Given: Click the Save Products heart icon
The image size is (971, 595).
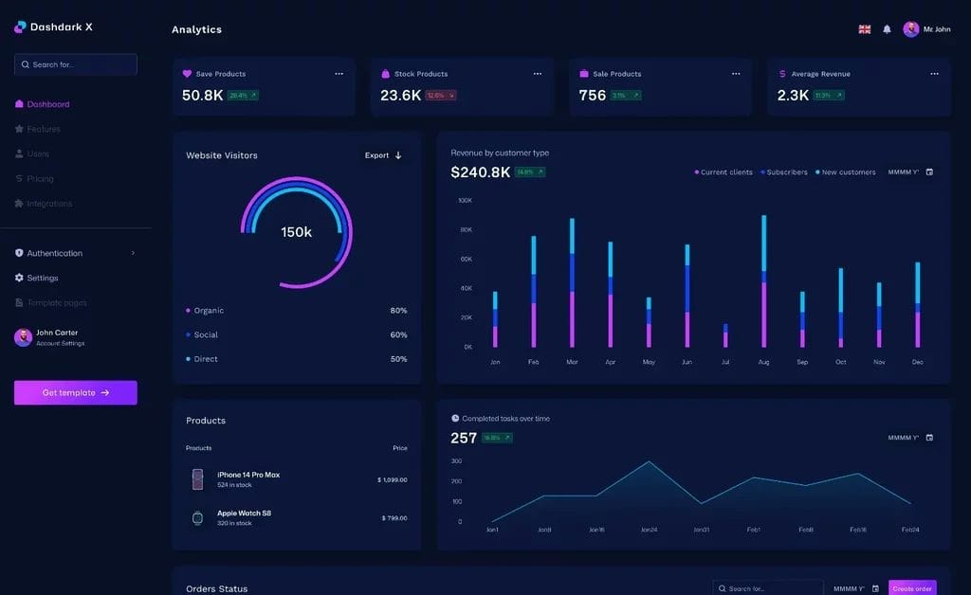Looking at the screenshot, I should pyautogui.click(x=187, y=74).
